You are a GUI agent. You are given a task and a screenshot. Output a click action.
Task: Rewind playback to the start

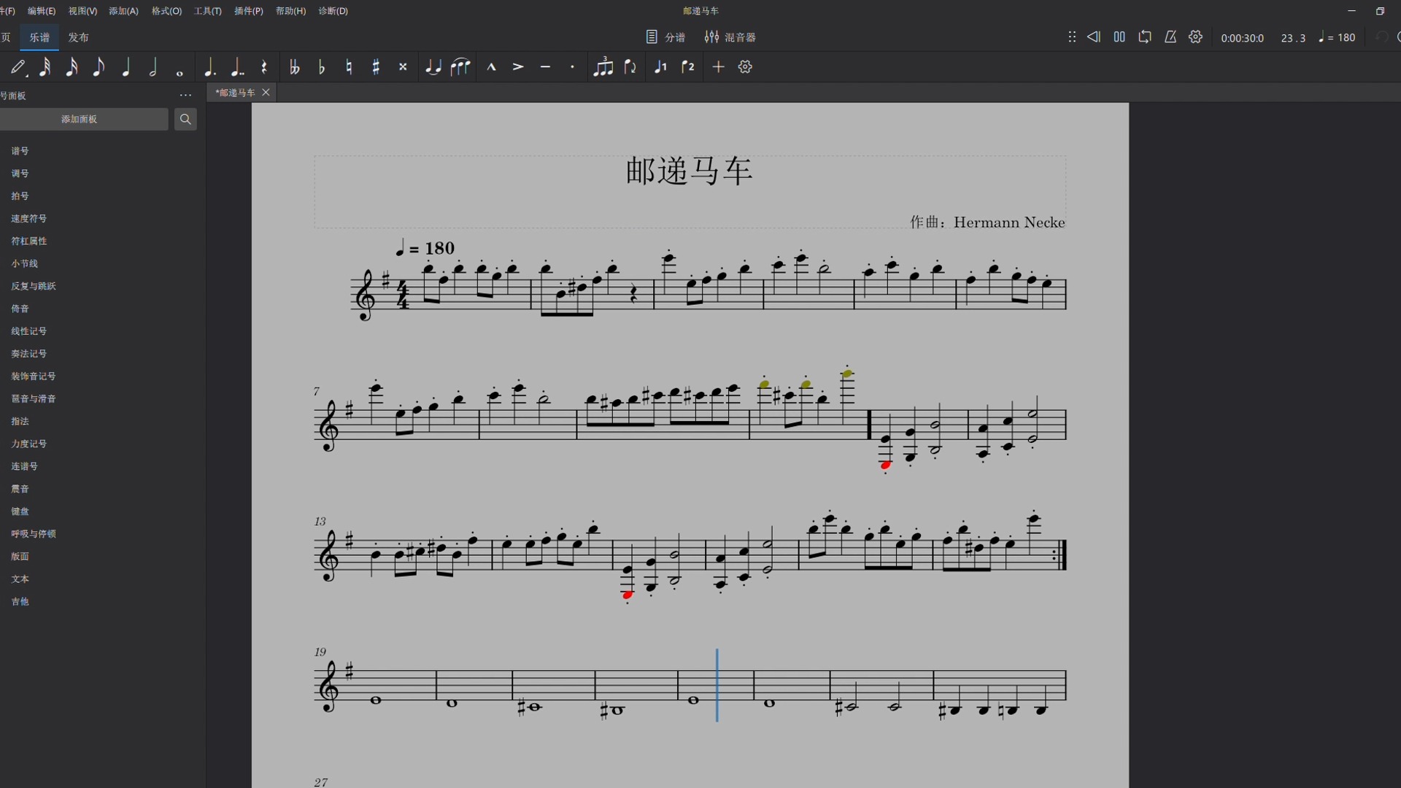tap(1094, 37)
